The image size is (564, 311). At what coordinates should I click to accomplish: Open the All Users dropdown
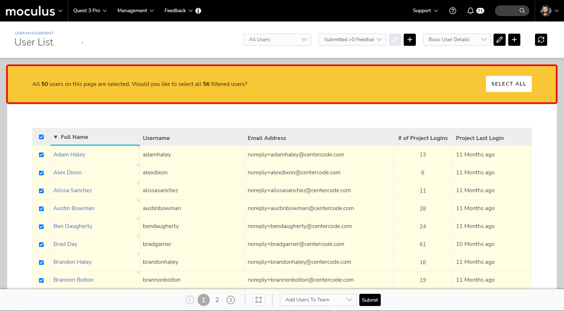pos(277,40)
